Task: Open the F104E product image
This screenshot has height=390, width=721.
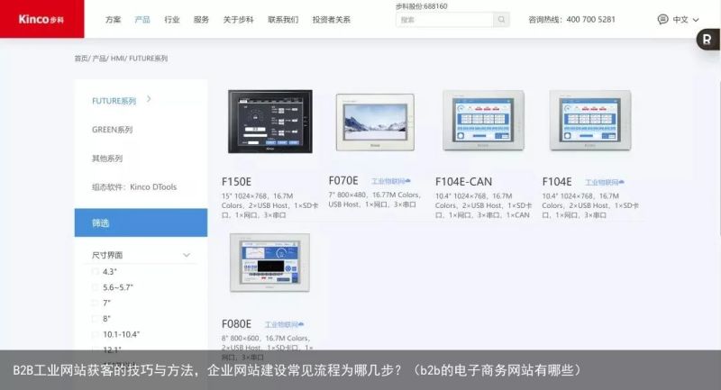Action: point(590,121)
